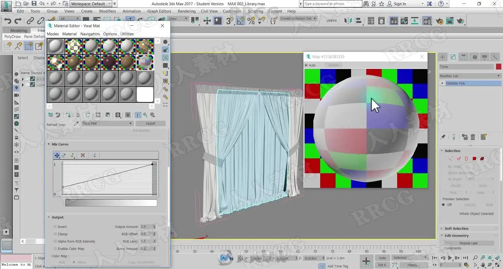Image resolution: width=503 pixels, height=269 pixels.
Task: Click the Reset Map trash icon
Action: (x=78, y=115)
